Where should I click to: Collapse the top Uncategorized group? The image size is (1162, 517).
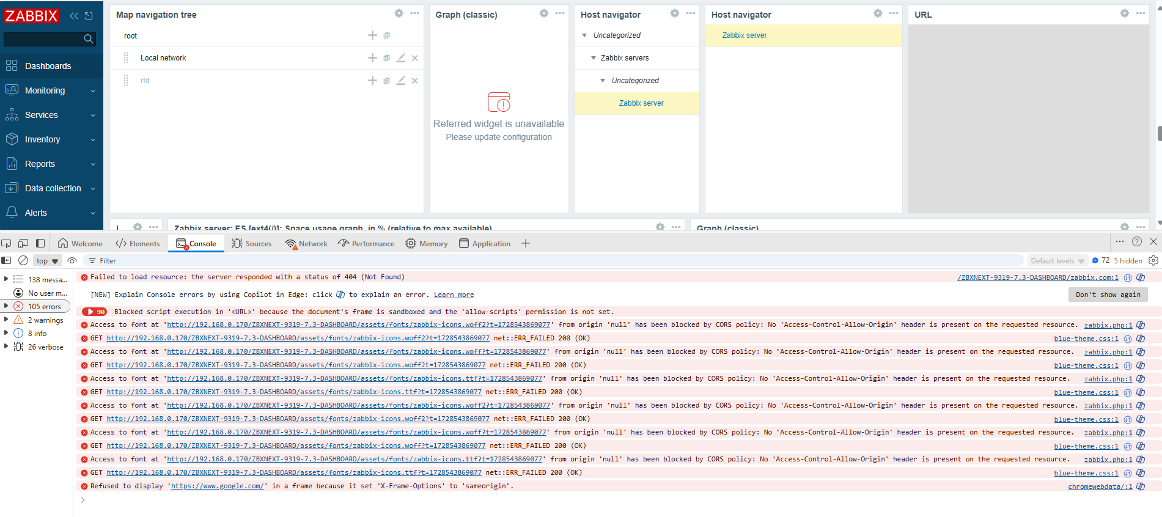click(x=584, y=35)
